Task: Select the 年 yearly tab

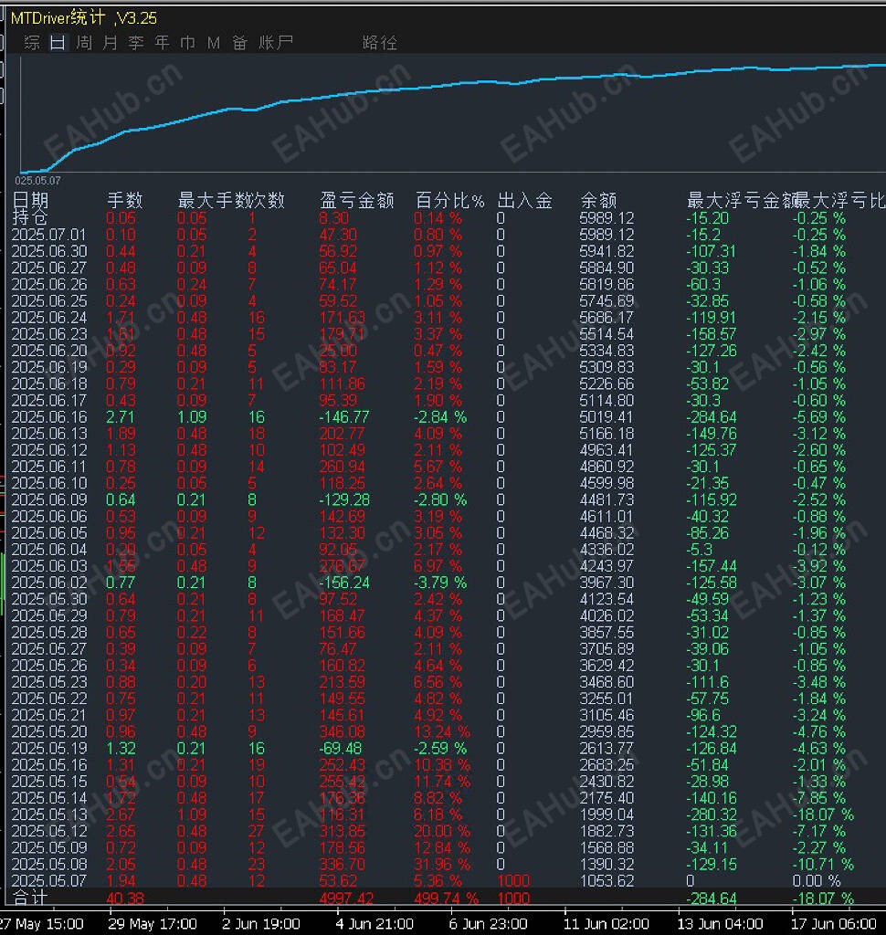Action: [x=162, y=42]
